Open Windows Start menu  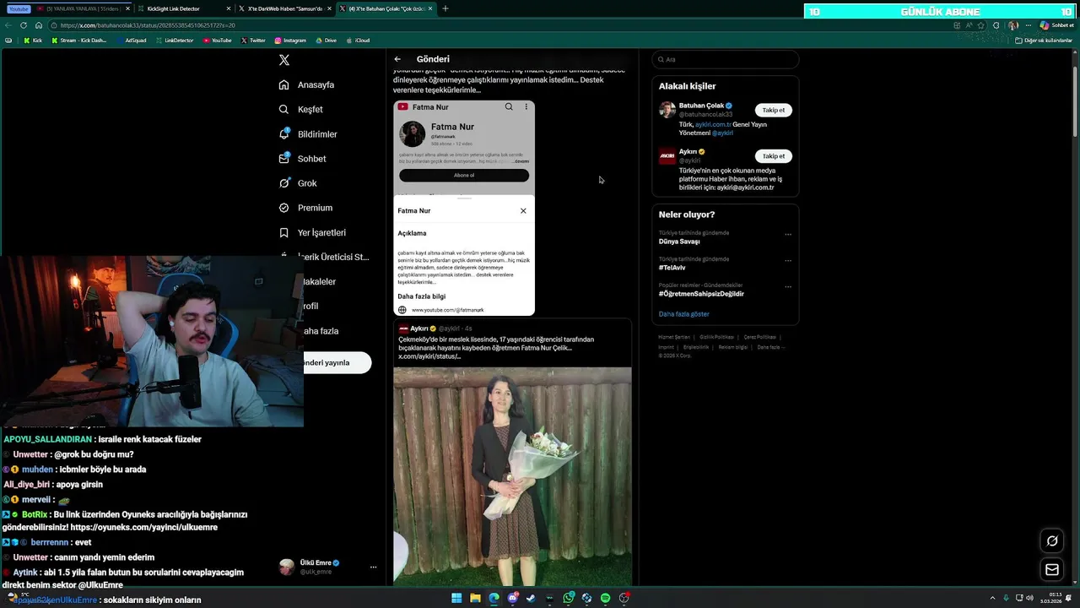coord(456,598)
